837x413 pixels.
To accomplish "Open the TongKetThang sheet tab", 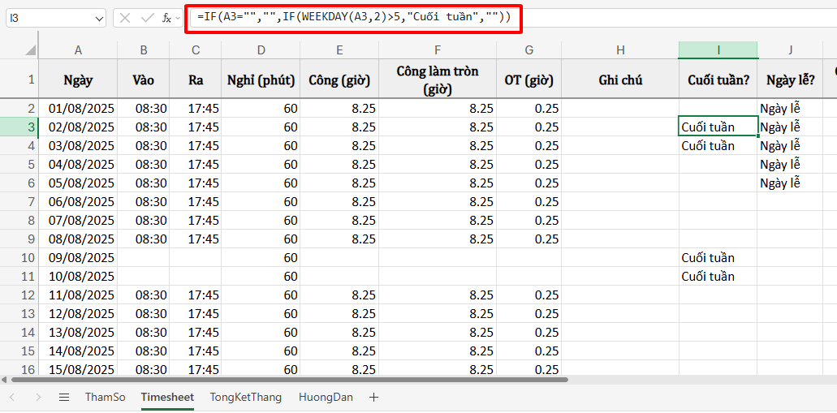I will point(246,398).
